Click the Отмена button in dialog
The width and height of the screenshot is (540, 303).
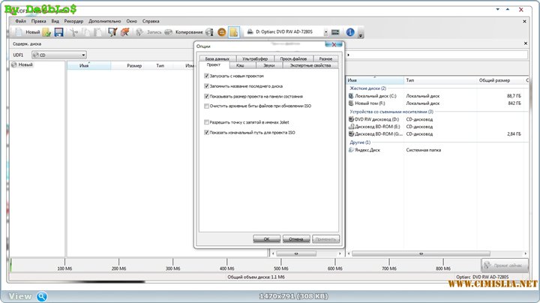295,238
